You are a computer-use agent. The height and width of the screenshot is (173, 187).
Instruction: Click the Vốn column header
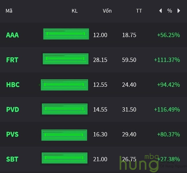[107, 11]
